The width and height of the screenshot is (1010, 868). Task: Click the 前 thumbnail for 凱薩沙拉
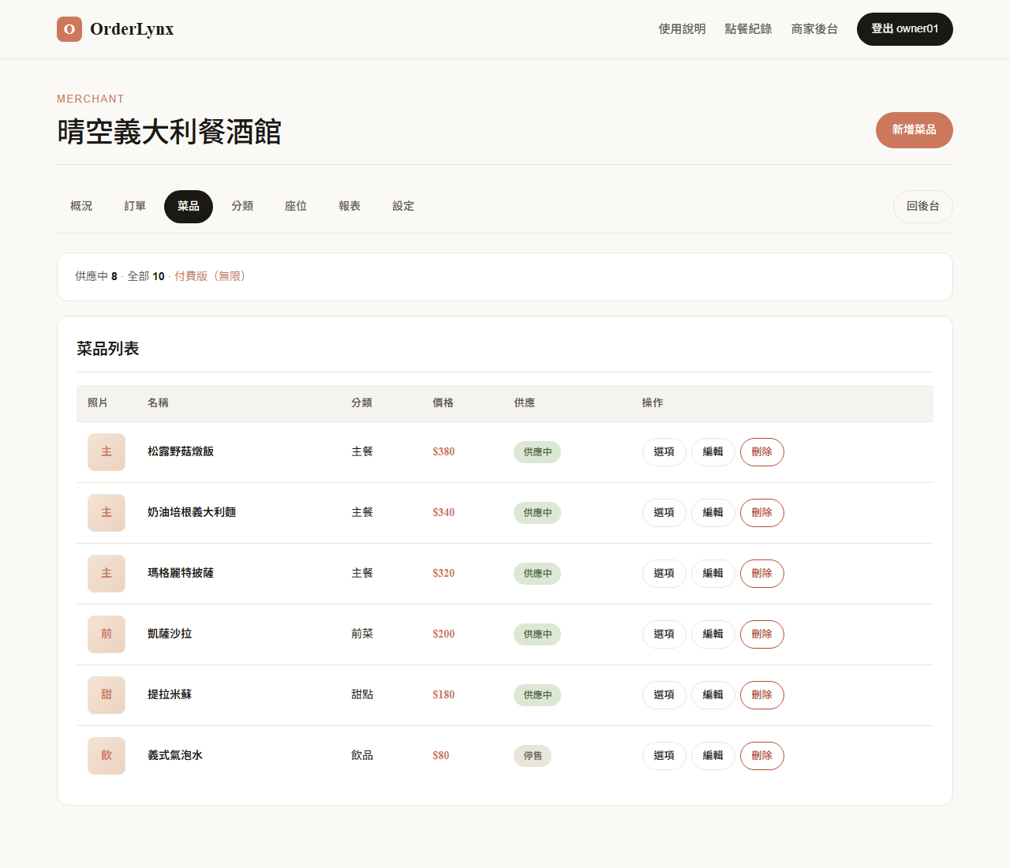[107, 634]
